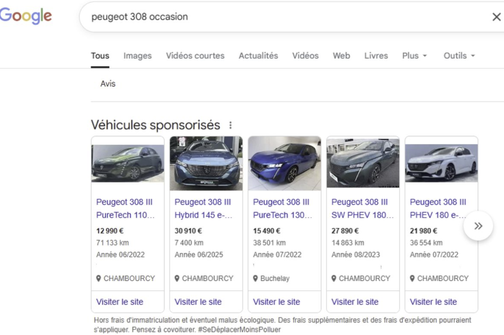Open Visiter le site for 30 910 € car
Image resolution: width=504 pixels, height=335 pixels.
coord(198,302)
